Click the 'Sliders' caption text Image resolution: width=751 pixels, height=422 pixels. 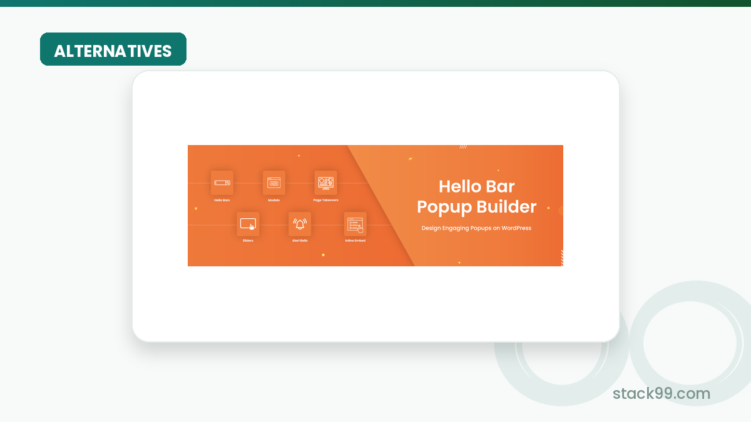point(248,241)
